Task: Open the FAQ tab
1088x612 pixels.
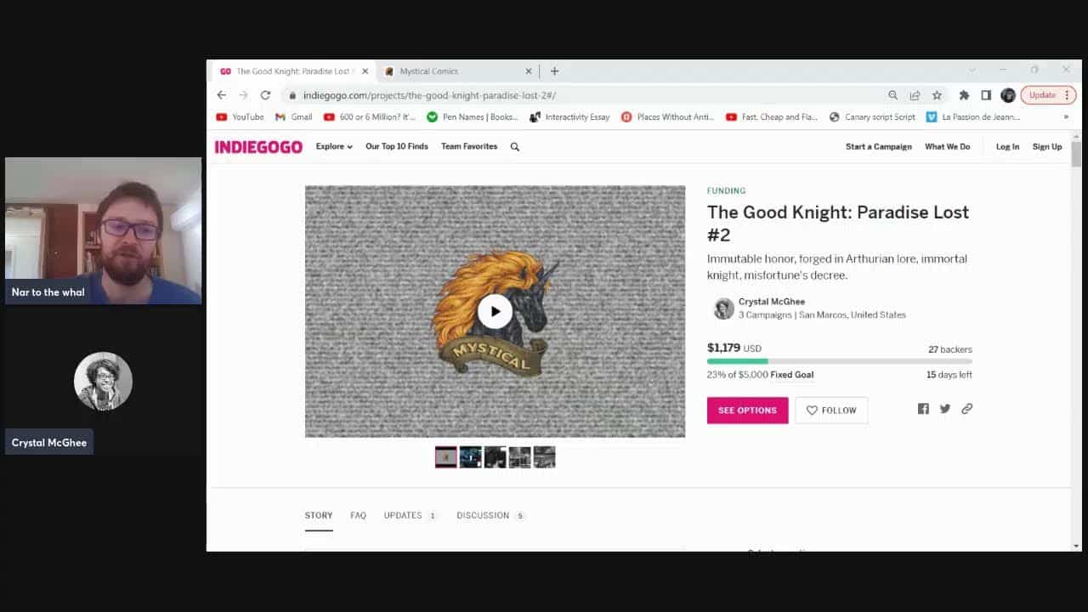Action: [358, 515]
